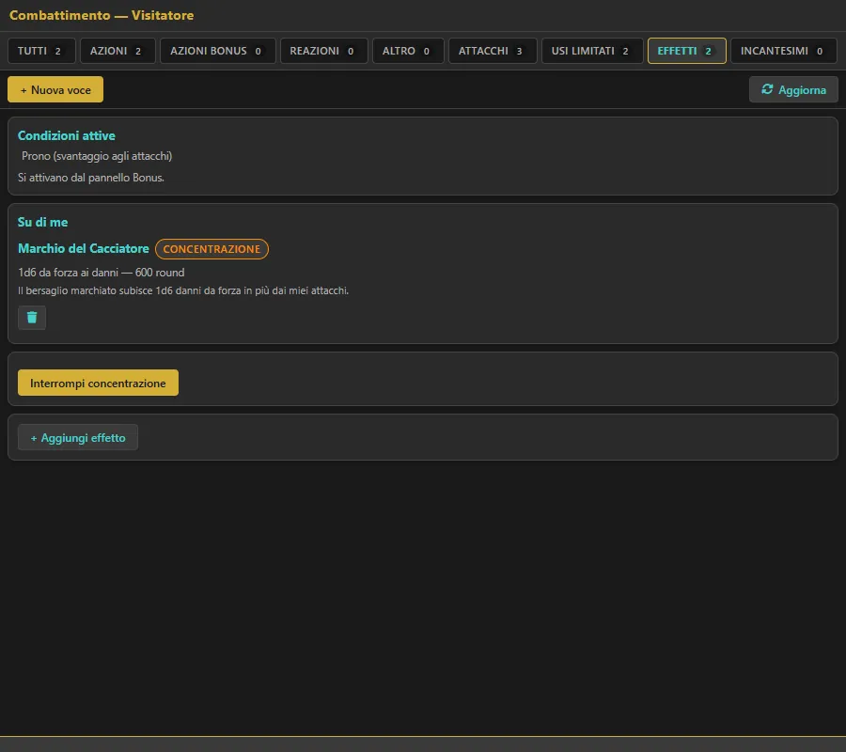The height and width of the screenshot is (752, 846).
Task: Select the Effetti tab
Action: (687, 51)
